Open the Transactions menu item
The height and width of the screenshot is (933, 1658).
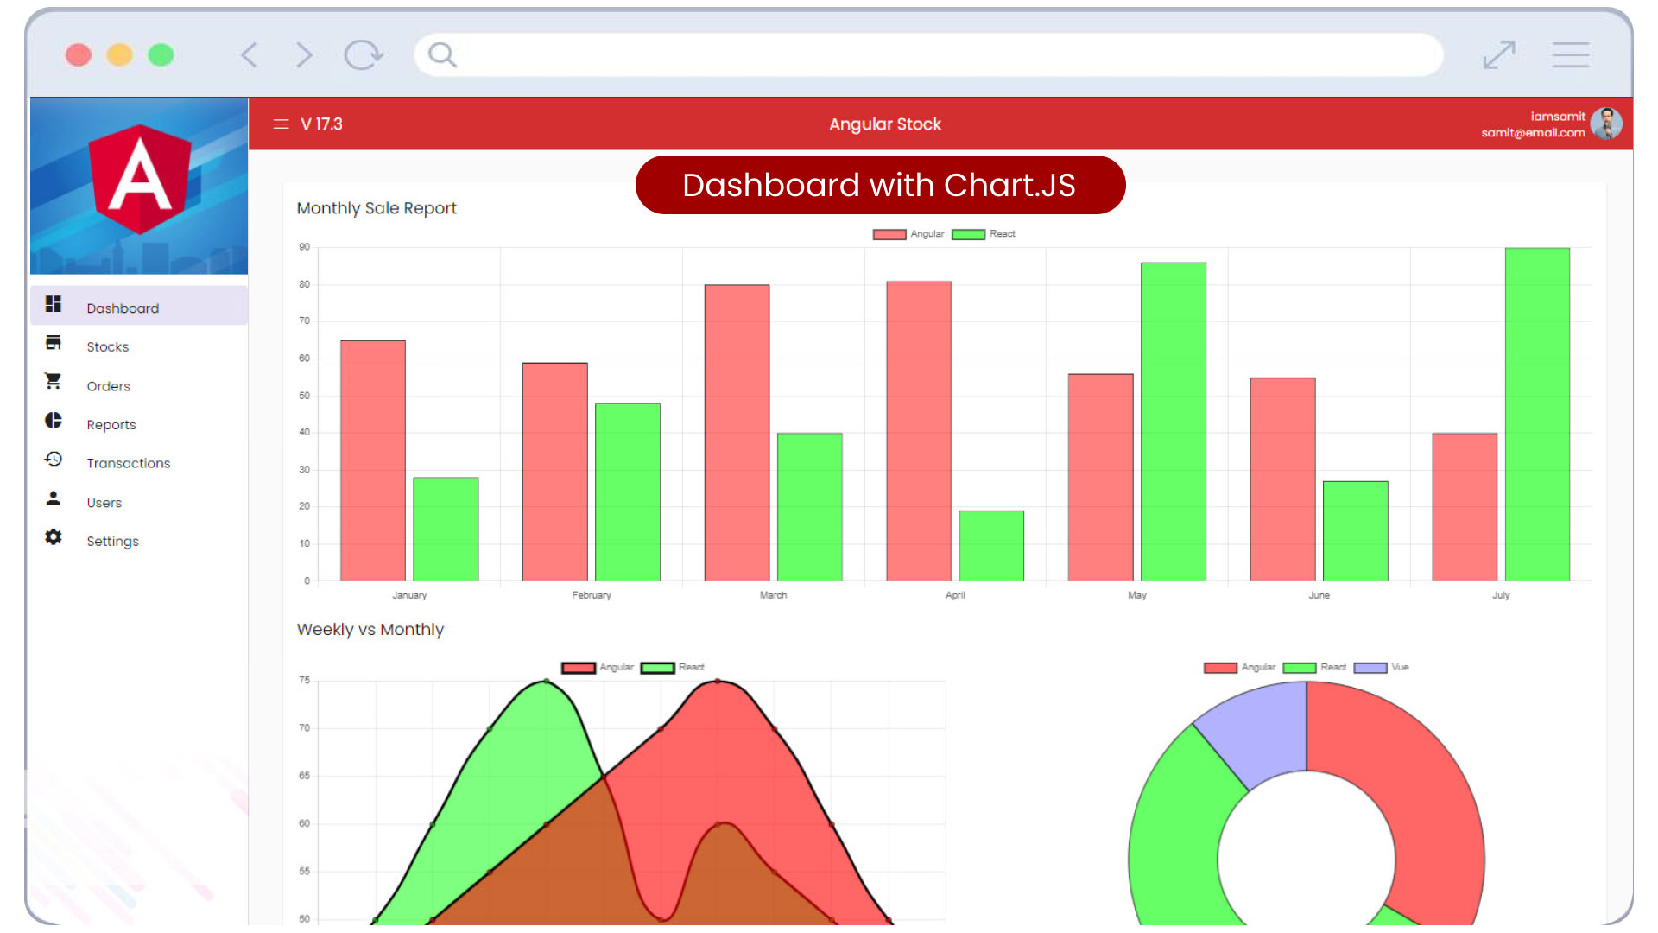tap(139, 463)
